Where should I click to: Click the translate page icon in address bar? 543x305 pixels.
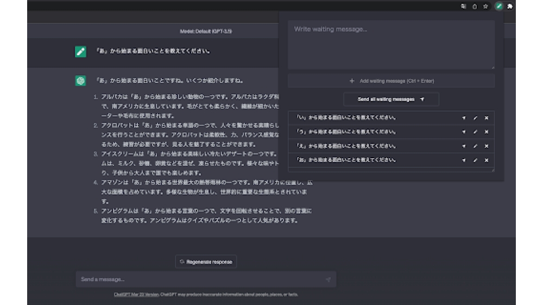pos(463,6)
